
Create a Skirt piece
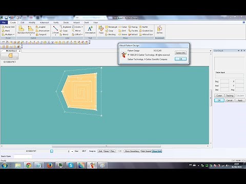tap(122, 31)
